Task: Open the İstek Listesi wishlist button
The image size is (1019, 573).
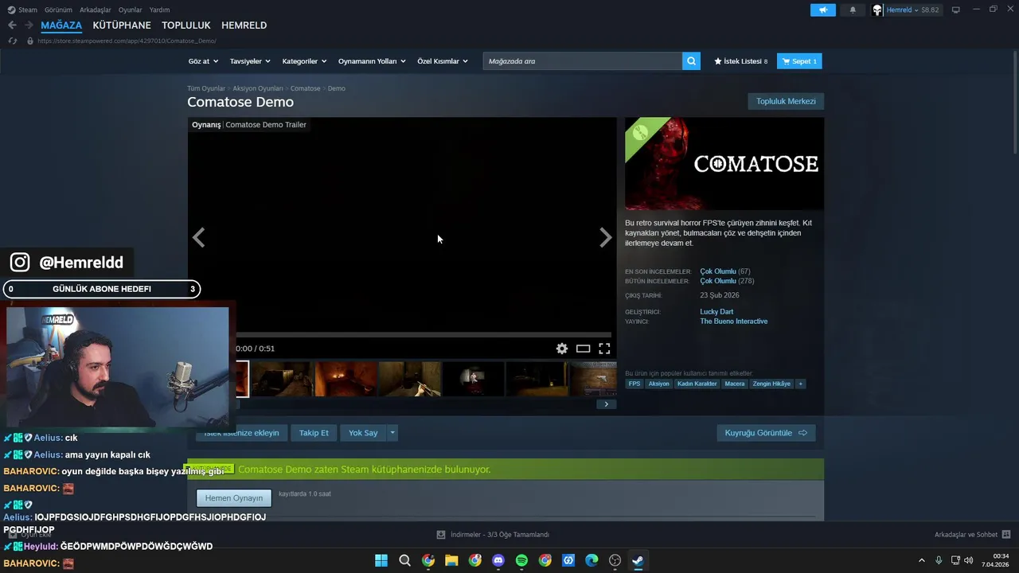Action: 741,61
